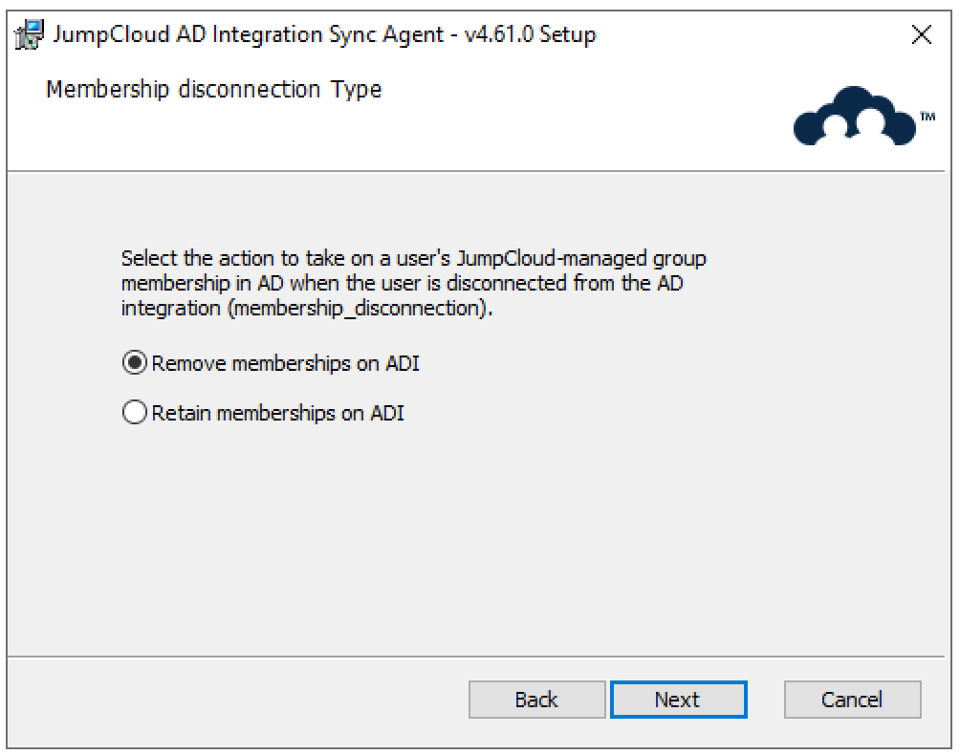This screenshot has height=755, width=960.
Task: Click the "Retain memberships on ADI" label text
Action: (x=277, y=413)
